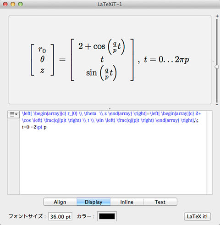
Task: Click the zoom slider thumb
Action: [x=217, y=67]
